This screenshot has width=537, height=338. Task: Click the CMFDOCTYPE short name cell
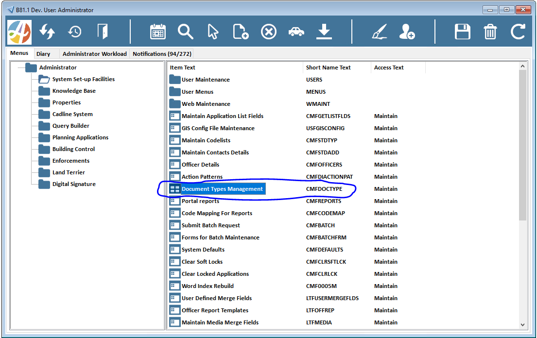pyautogui.click(x=324, y=189)
